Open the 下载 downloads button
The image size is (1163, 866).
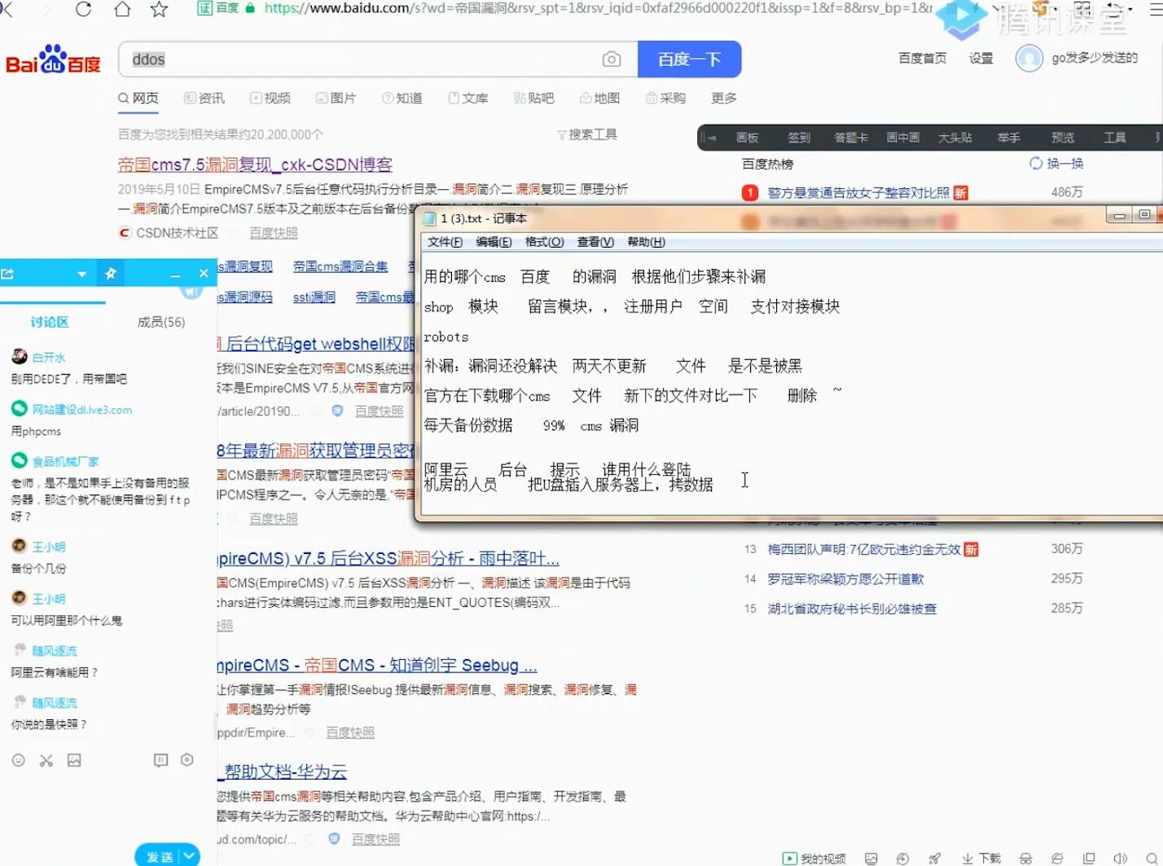click(x=981, y=859)
